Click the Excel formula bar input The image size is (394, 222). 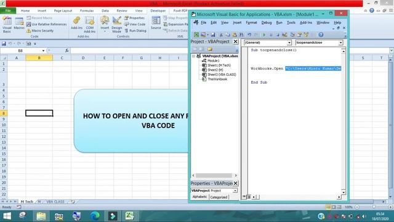tap(230, 51)
